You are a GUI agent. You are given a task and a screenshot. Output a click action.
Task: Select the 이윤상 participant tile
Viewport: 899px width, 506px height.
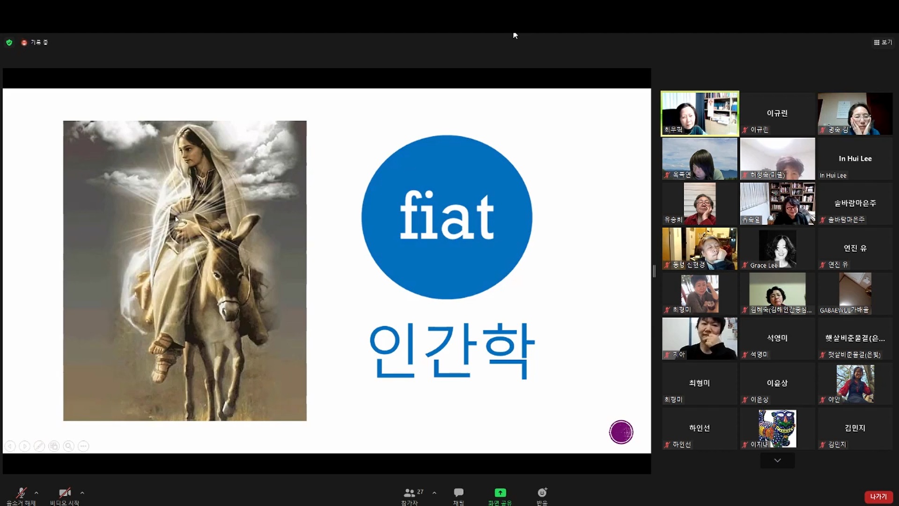(777, 384)
